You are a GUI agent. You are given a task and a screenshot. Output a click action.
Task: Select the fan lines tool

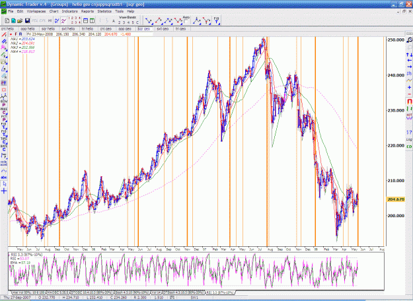click(x=4, y=61)
